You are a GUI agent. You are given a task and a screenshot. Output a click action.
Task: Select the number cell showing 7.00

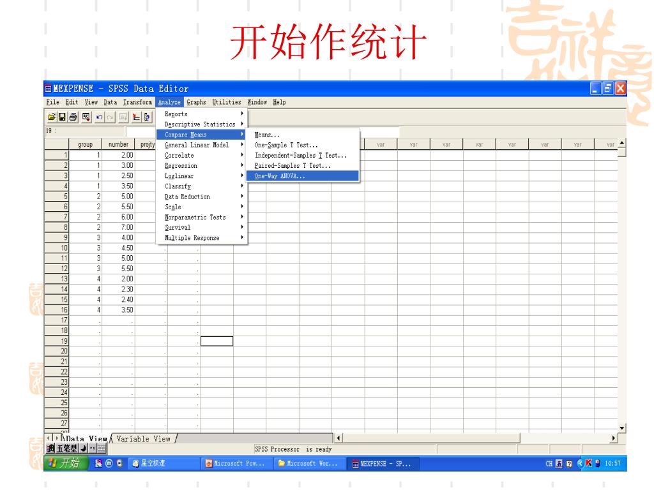point(118,227)
